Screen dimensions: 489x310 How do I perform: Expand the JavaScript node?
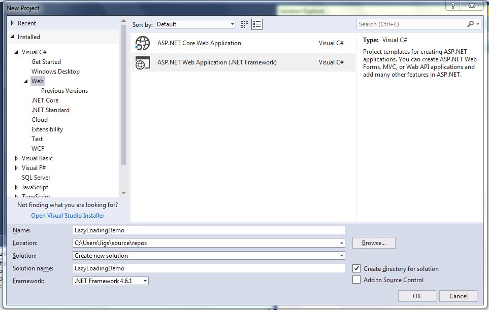click(x=16, y=187)
